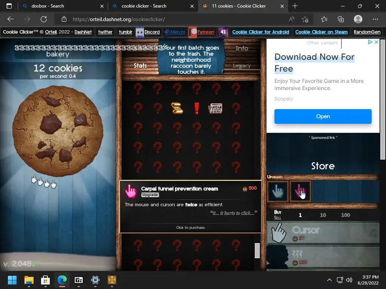
Task: Select buy amount 1
Action: [x=300, y=215]
